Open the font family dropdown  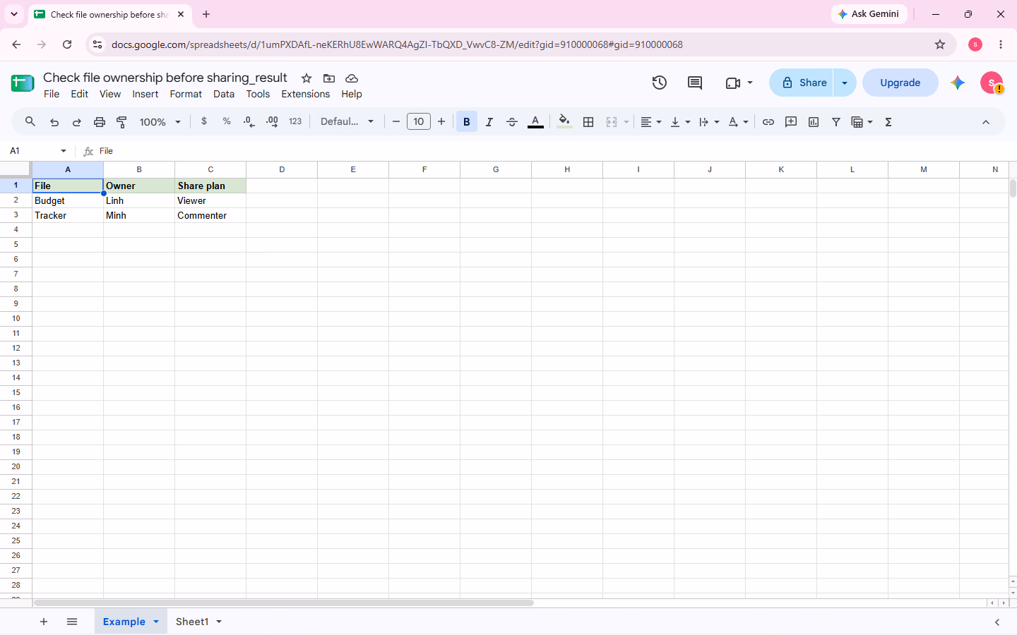tap(347, 122)
